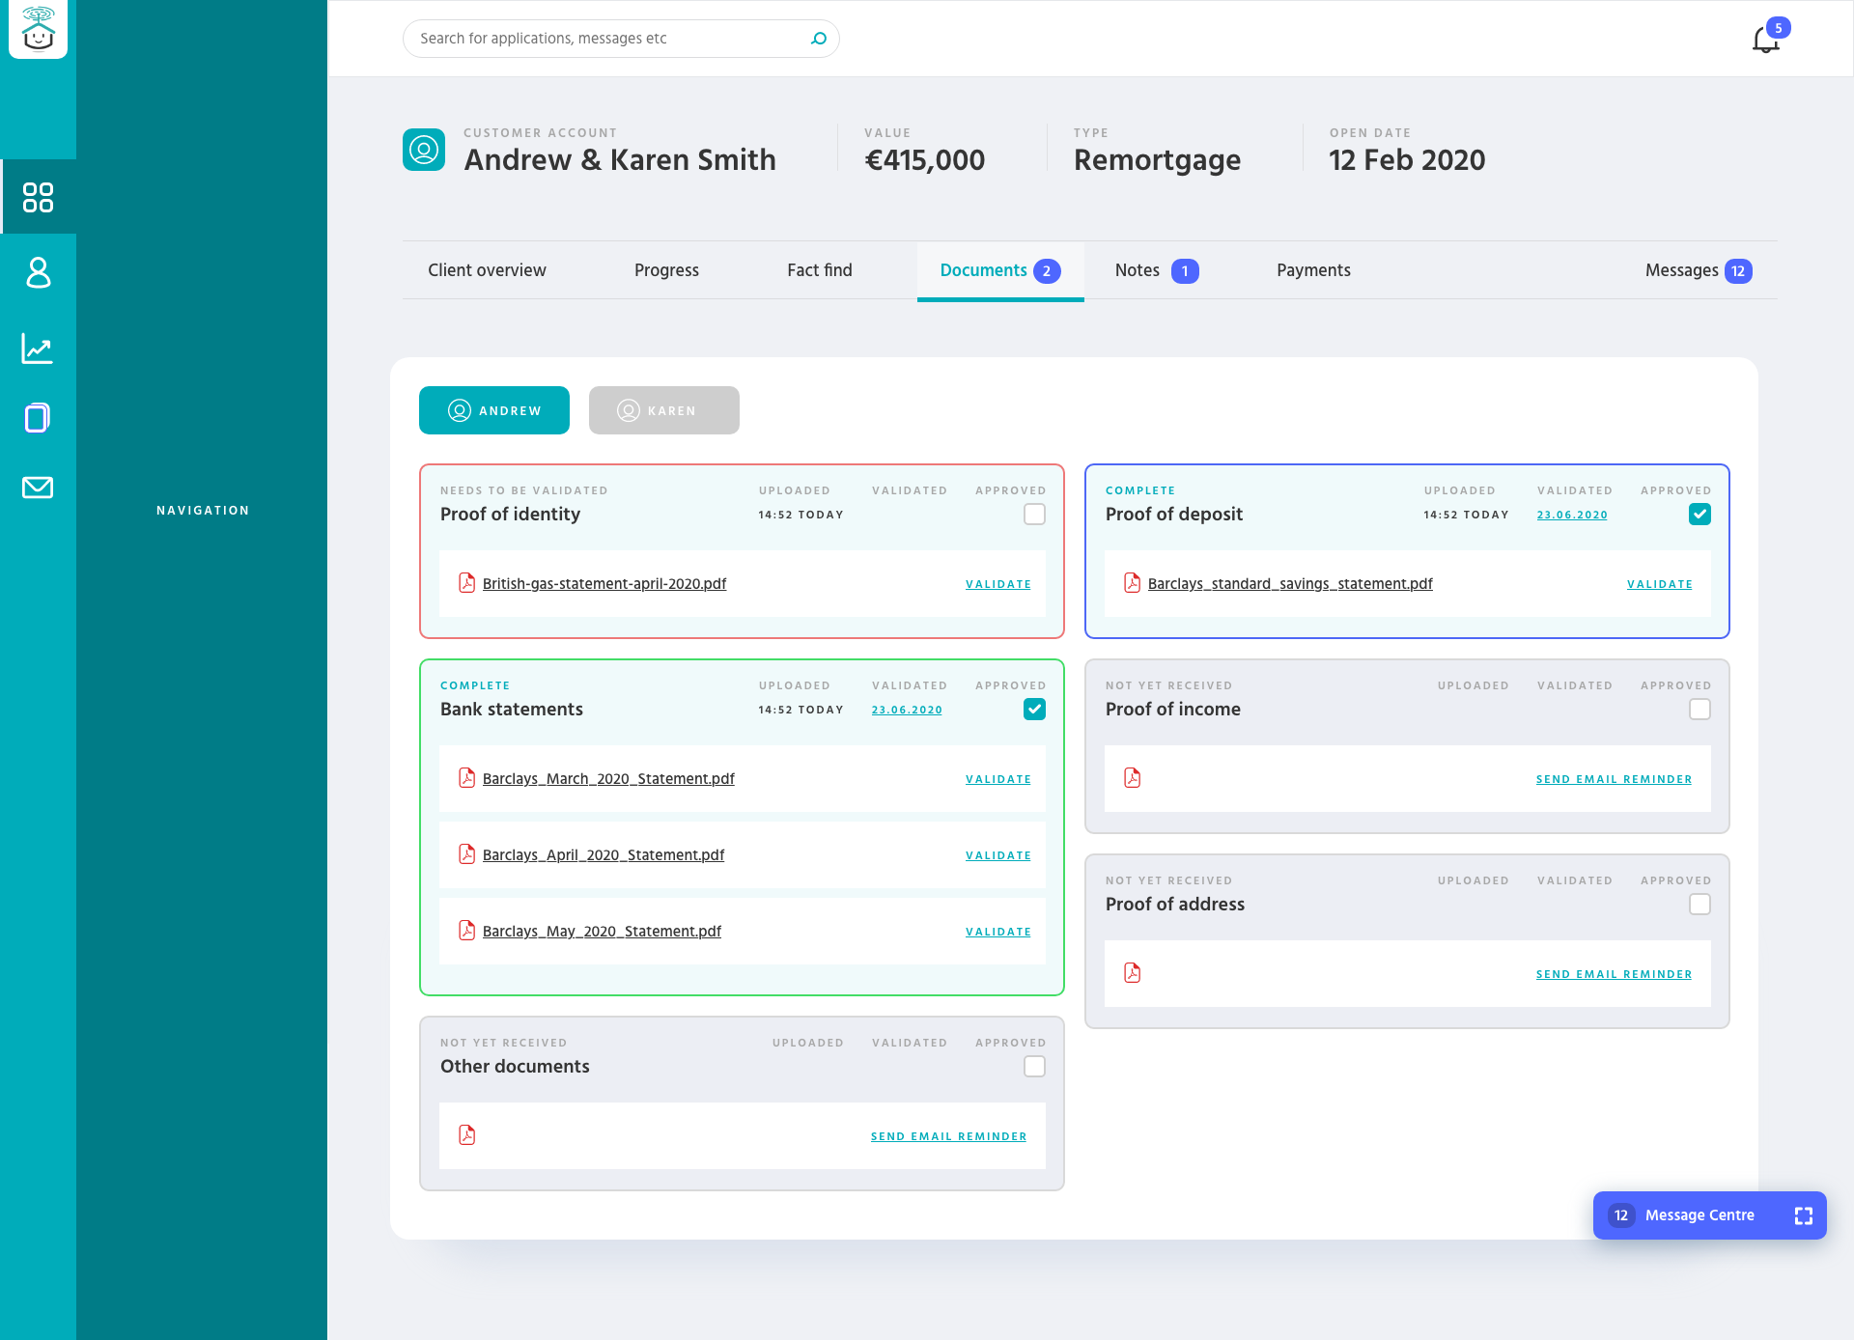
Task: Tick Approved checkbox for Other documents
Action: (x=1034, y=1067)
